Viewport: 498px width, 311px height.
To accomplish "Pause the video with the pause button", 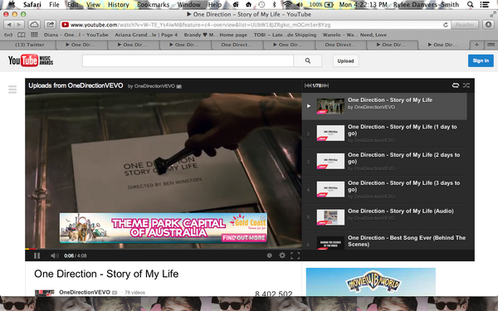I will pyautogui.click(x=37, y=255).
